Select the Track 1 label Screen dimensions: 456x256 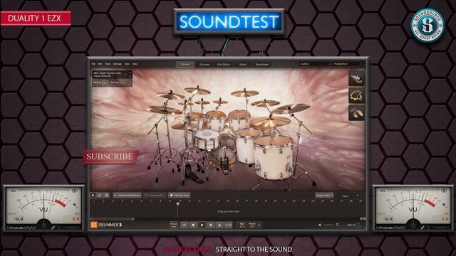[346, 196]
